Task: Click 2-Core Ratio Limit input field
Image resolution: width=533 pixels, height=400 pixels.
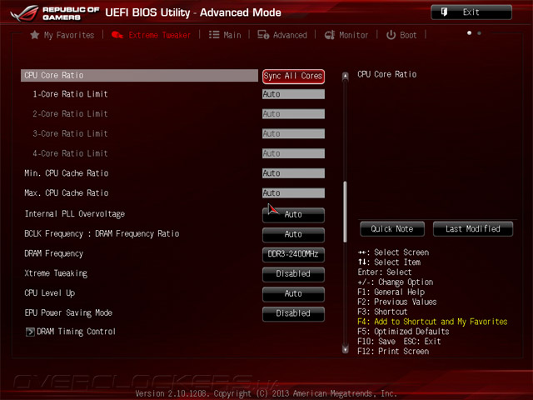Action: pos(293,114)
